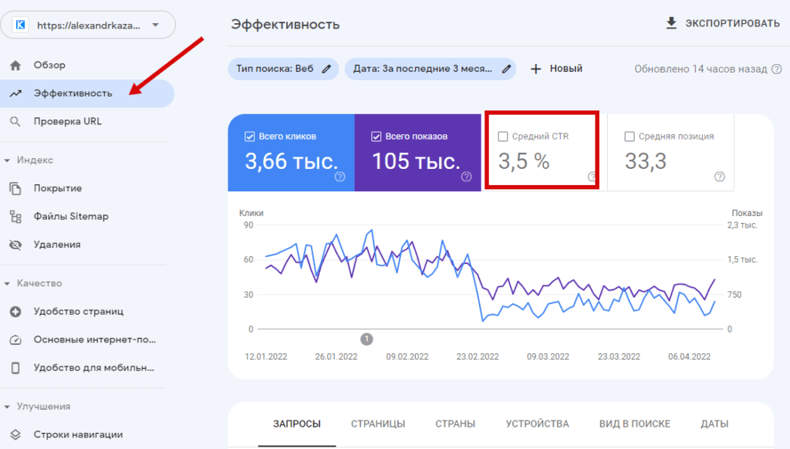Click pencil icon on date filter
Viewport: 790px width, 449px height.
(x=506, y=69)
